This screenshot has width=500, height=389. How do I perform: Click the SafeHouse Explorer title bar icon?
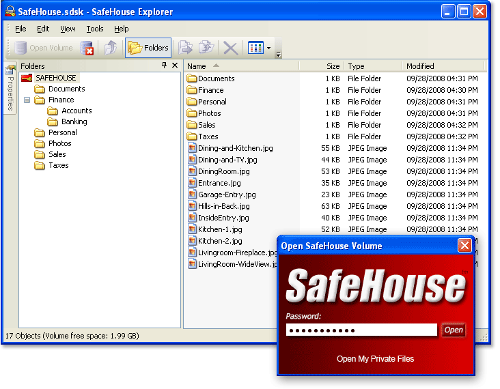click(x=10, y=12)
